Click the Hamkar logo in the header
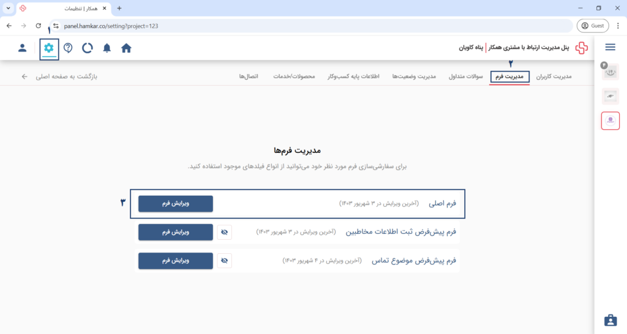627x334 pixels. (582, 48)
